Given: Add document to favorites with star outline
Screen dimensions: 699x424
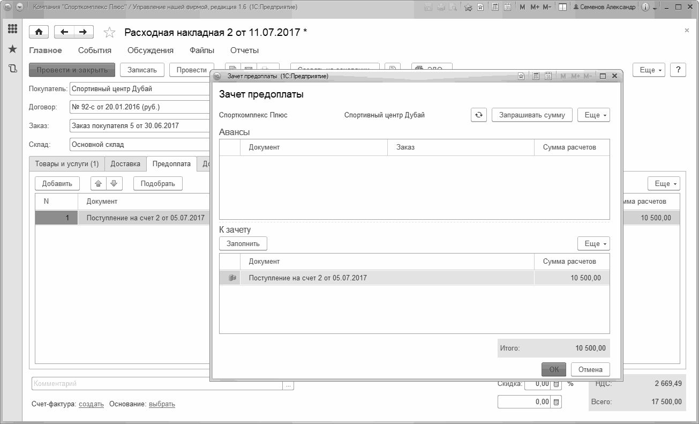Looking at the screenshot, I should pos(109,33).
